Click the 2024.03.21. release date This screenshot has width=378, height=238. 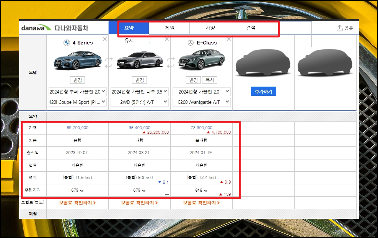point(139,153)
